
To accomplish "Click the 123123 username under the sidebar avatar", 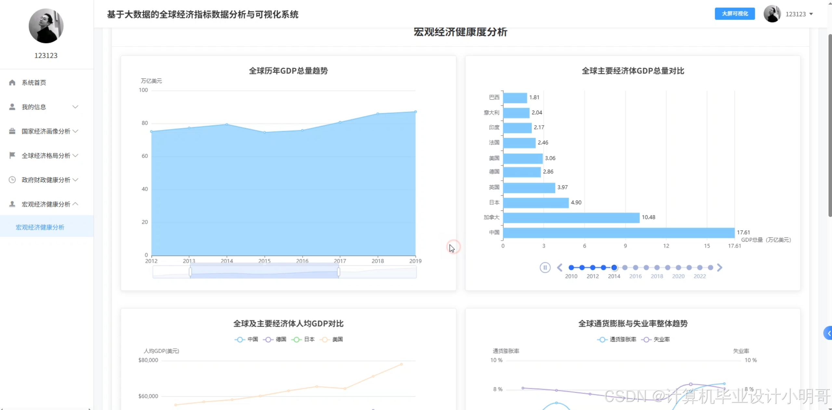I will click(x=46, y=55).
